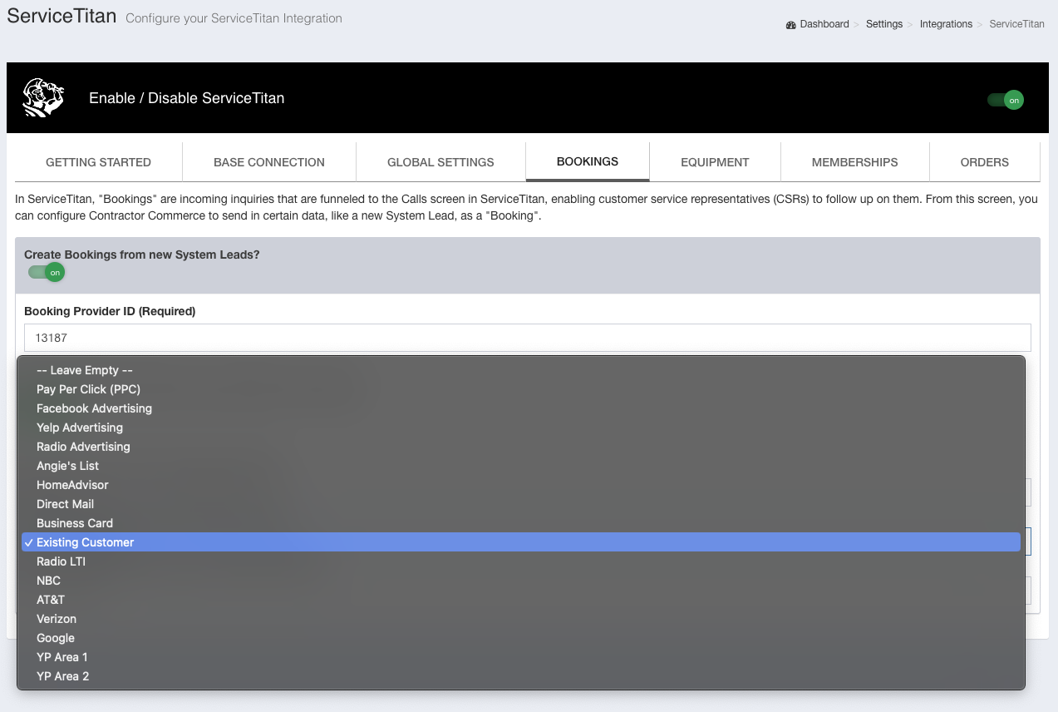The width and height of the screenshot is (1058, 712).
Task: Select Business Card from list
Action: pos(521,523)
